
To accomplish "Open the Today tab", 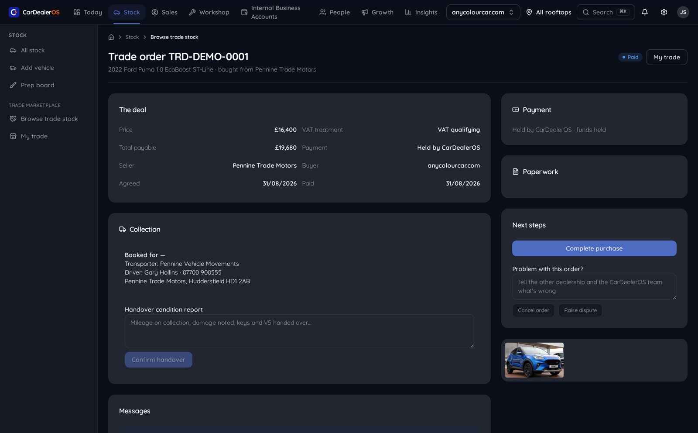I will pos(88,12).
